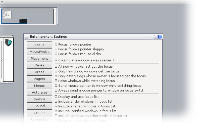Image resolution: width=201 pixels, height=132 pixels.
Task: Select the Desks settings tab
Action: coord(39,65)
